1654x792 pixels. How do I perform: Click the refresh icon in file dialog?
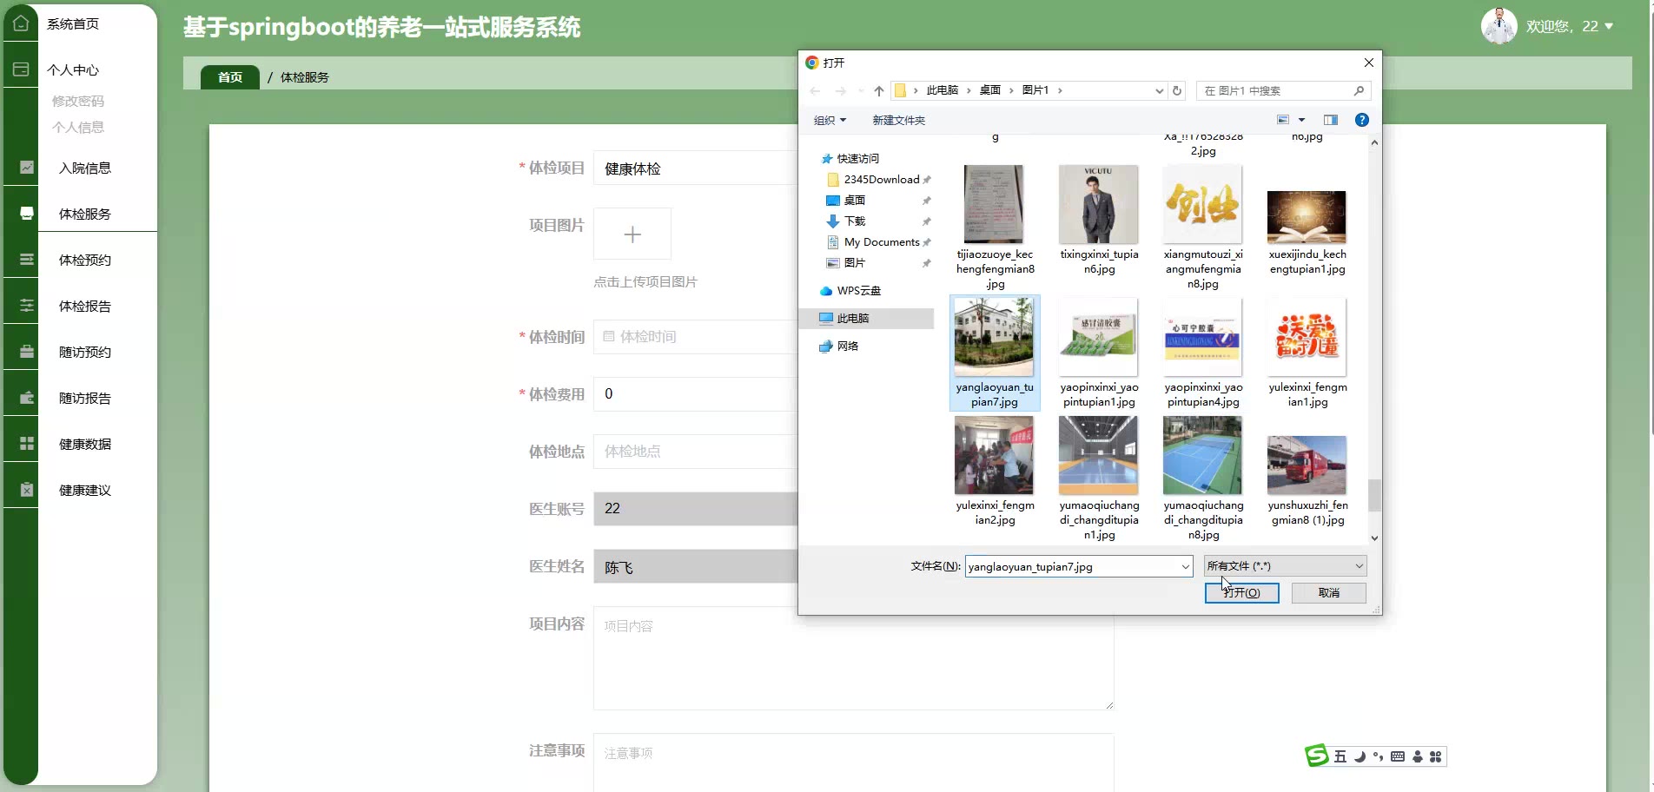tap(1177, 90)
